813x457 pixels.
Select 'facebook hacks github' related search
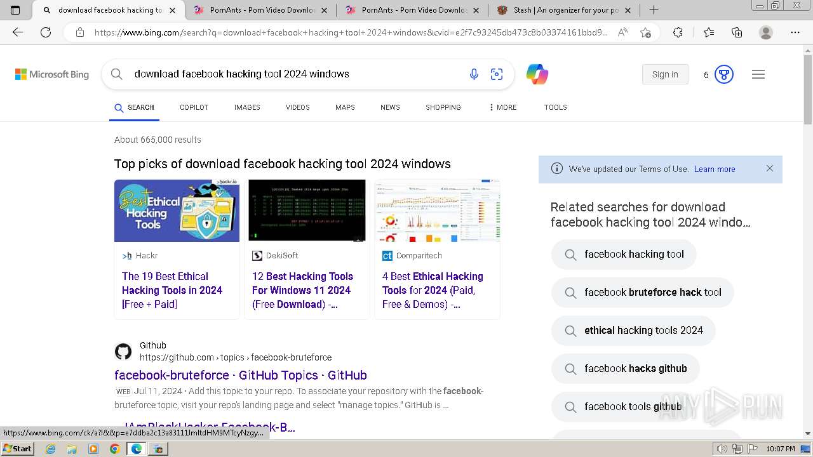pyautogui.click(x=626, y=369)
